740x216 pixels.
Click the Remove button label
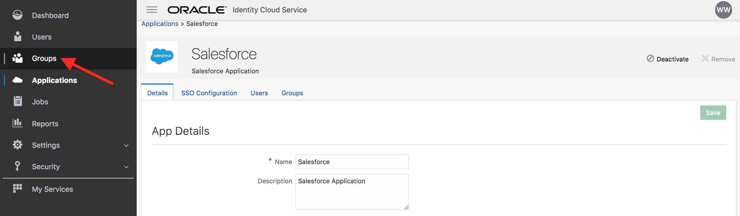click(x=723, y=59)
